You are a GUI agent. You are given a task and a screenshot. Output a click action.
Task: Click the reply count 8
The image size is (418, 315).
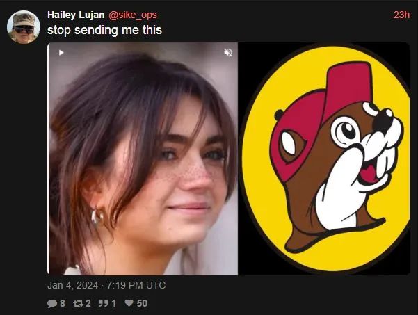pyautogui.click(x=63, y=303)
